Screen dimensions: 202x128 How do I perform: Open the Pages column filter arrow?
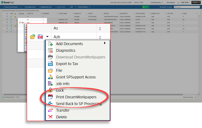pos(197,14)
